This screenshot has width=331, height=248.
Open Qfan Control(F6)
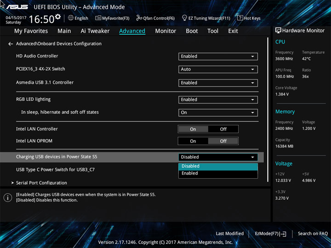155,18
